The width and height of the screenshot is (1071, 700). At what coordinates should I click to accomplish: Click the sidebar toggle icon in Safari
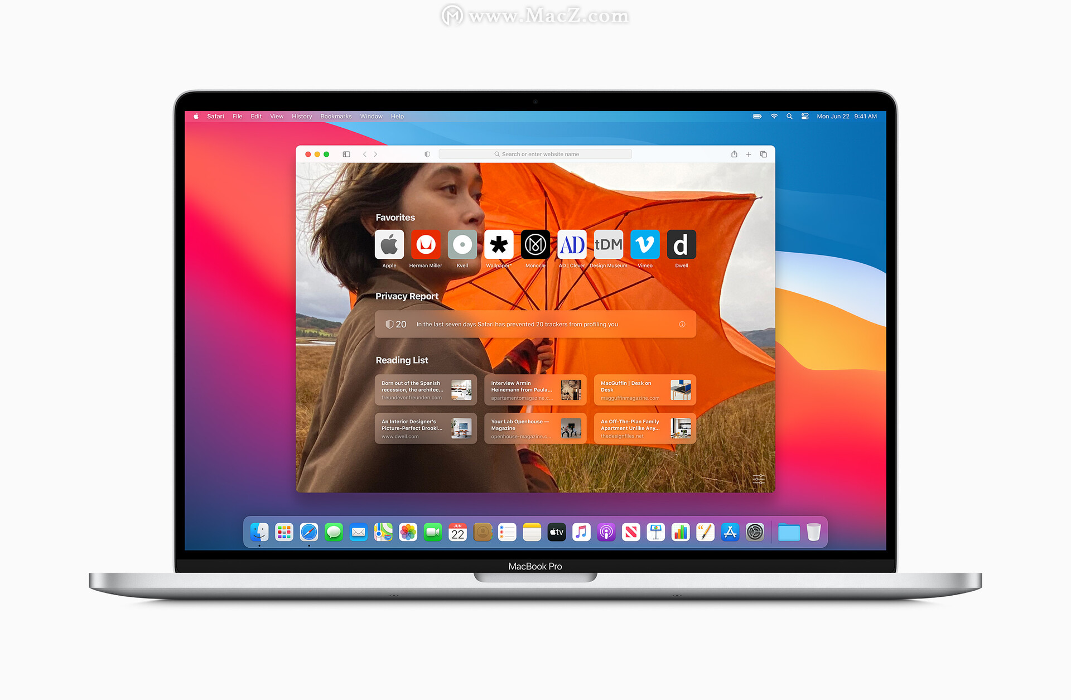pyautogui.click(x=345, y=153)
